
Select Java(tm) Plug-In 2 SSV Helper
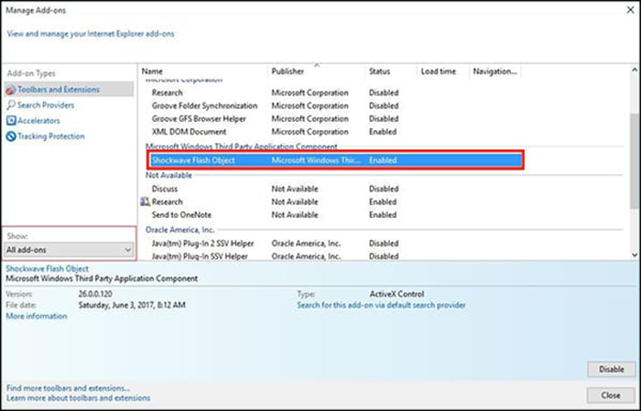(x=202, y=243)
